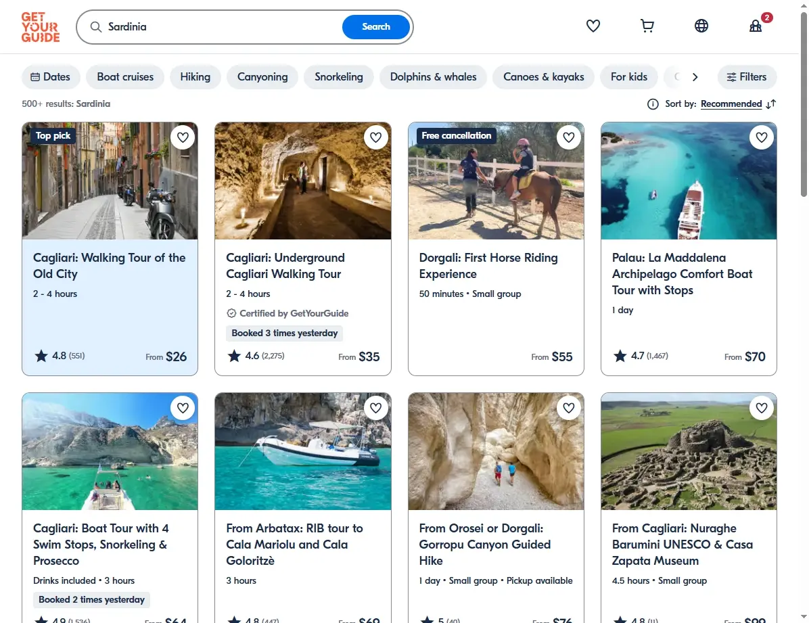The image size is (809, 623).
Task: Select the Snorkeling filter chip
Action: point(339,77)
